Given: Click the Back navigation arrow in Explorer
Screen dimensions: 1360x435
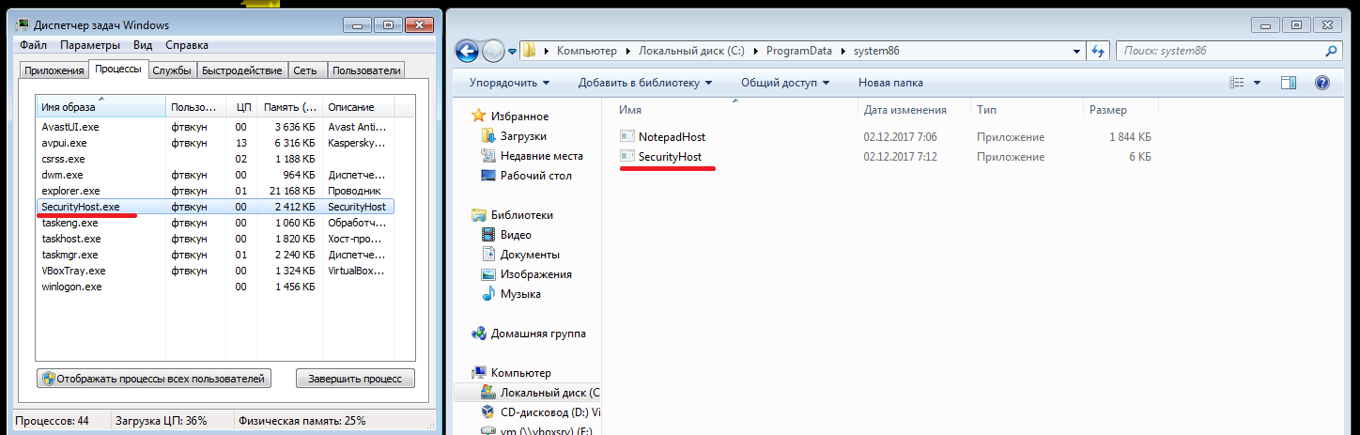Looking at the screenshot, I should coord(467,50).
